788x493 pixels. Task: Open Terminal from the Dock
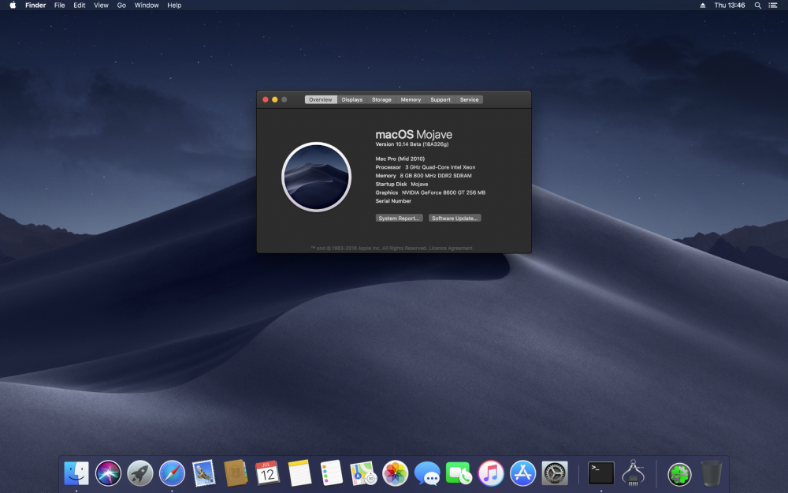point(601,473)
